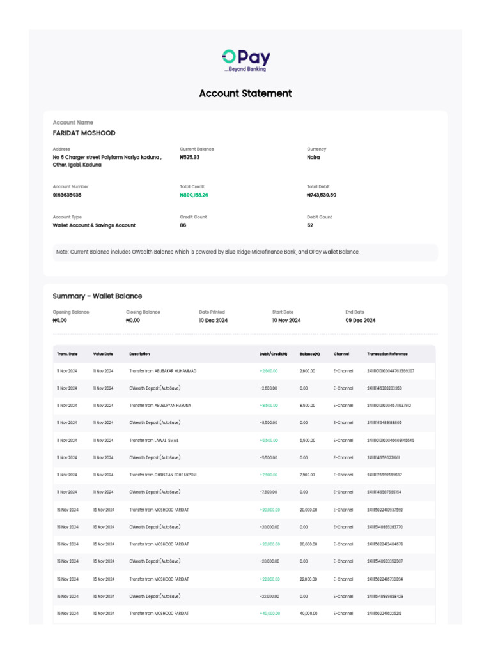Click account number 9163635035
The height and width of the screenshot is (654, 491).
point(67,195)
